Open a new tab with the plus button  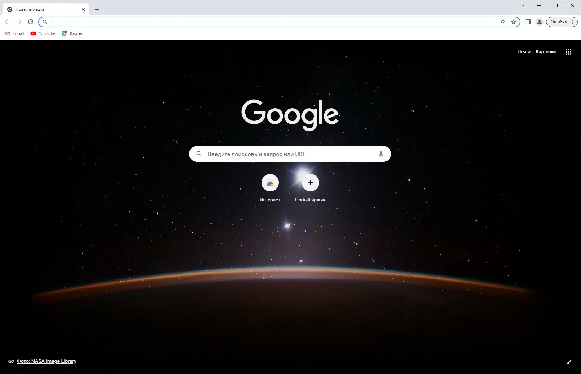click(x=97, y=9)
